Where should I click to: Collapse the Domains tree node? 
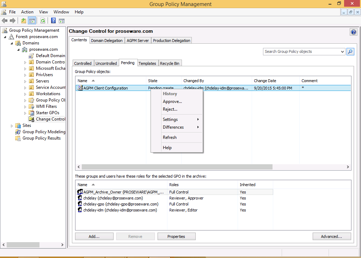pos(12,43)
